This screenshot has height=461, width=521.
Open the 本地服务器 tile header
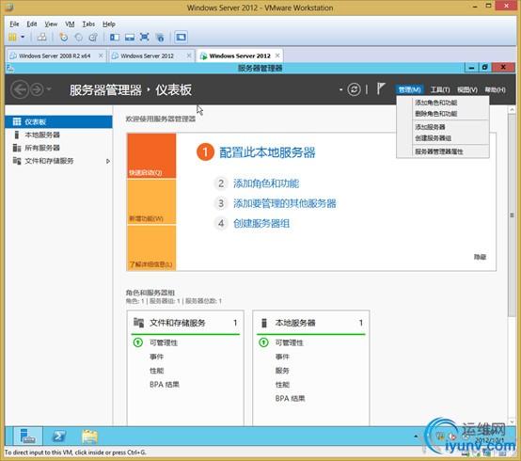click(x=311, y=323)
